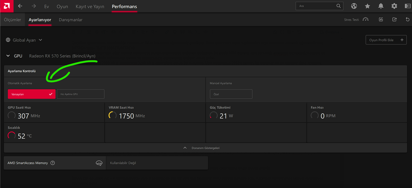Toggle the sidebar panel icon

408,6
